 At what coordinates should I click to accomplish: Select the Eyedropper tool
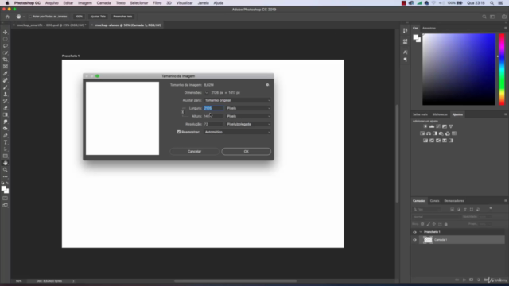coord(6,73)
